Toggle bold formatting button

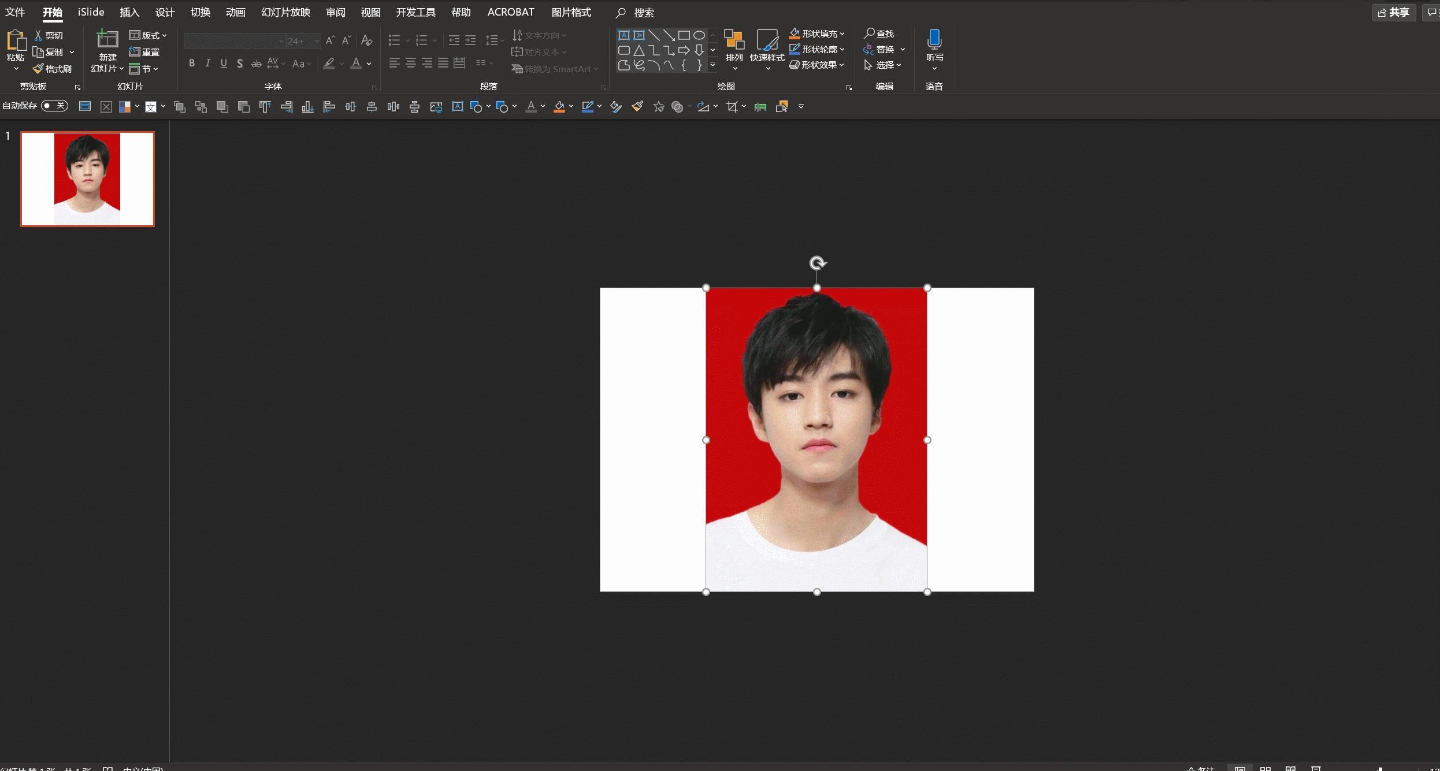[x=192, y=64]
